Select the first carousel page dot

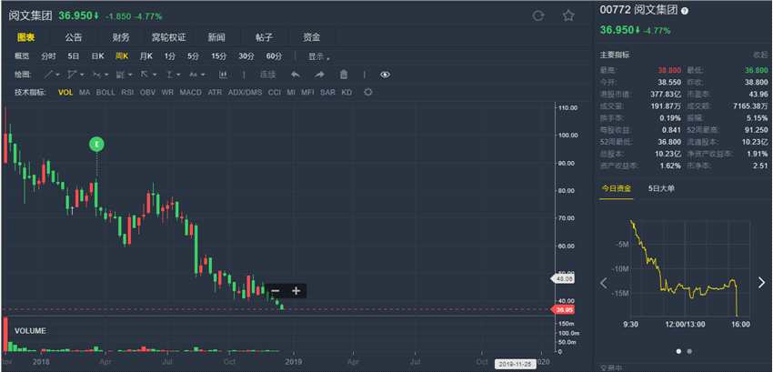point(678,351)
